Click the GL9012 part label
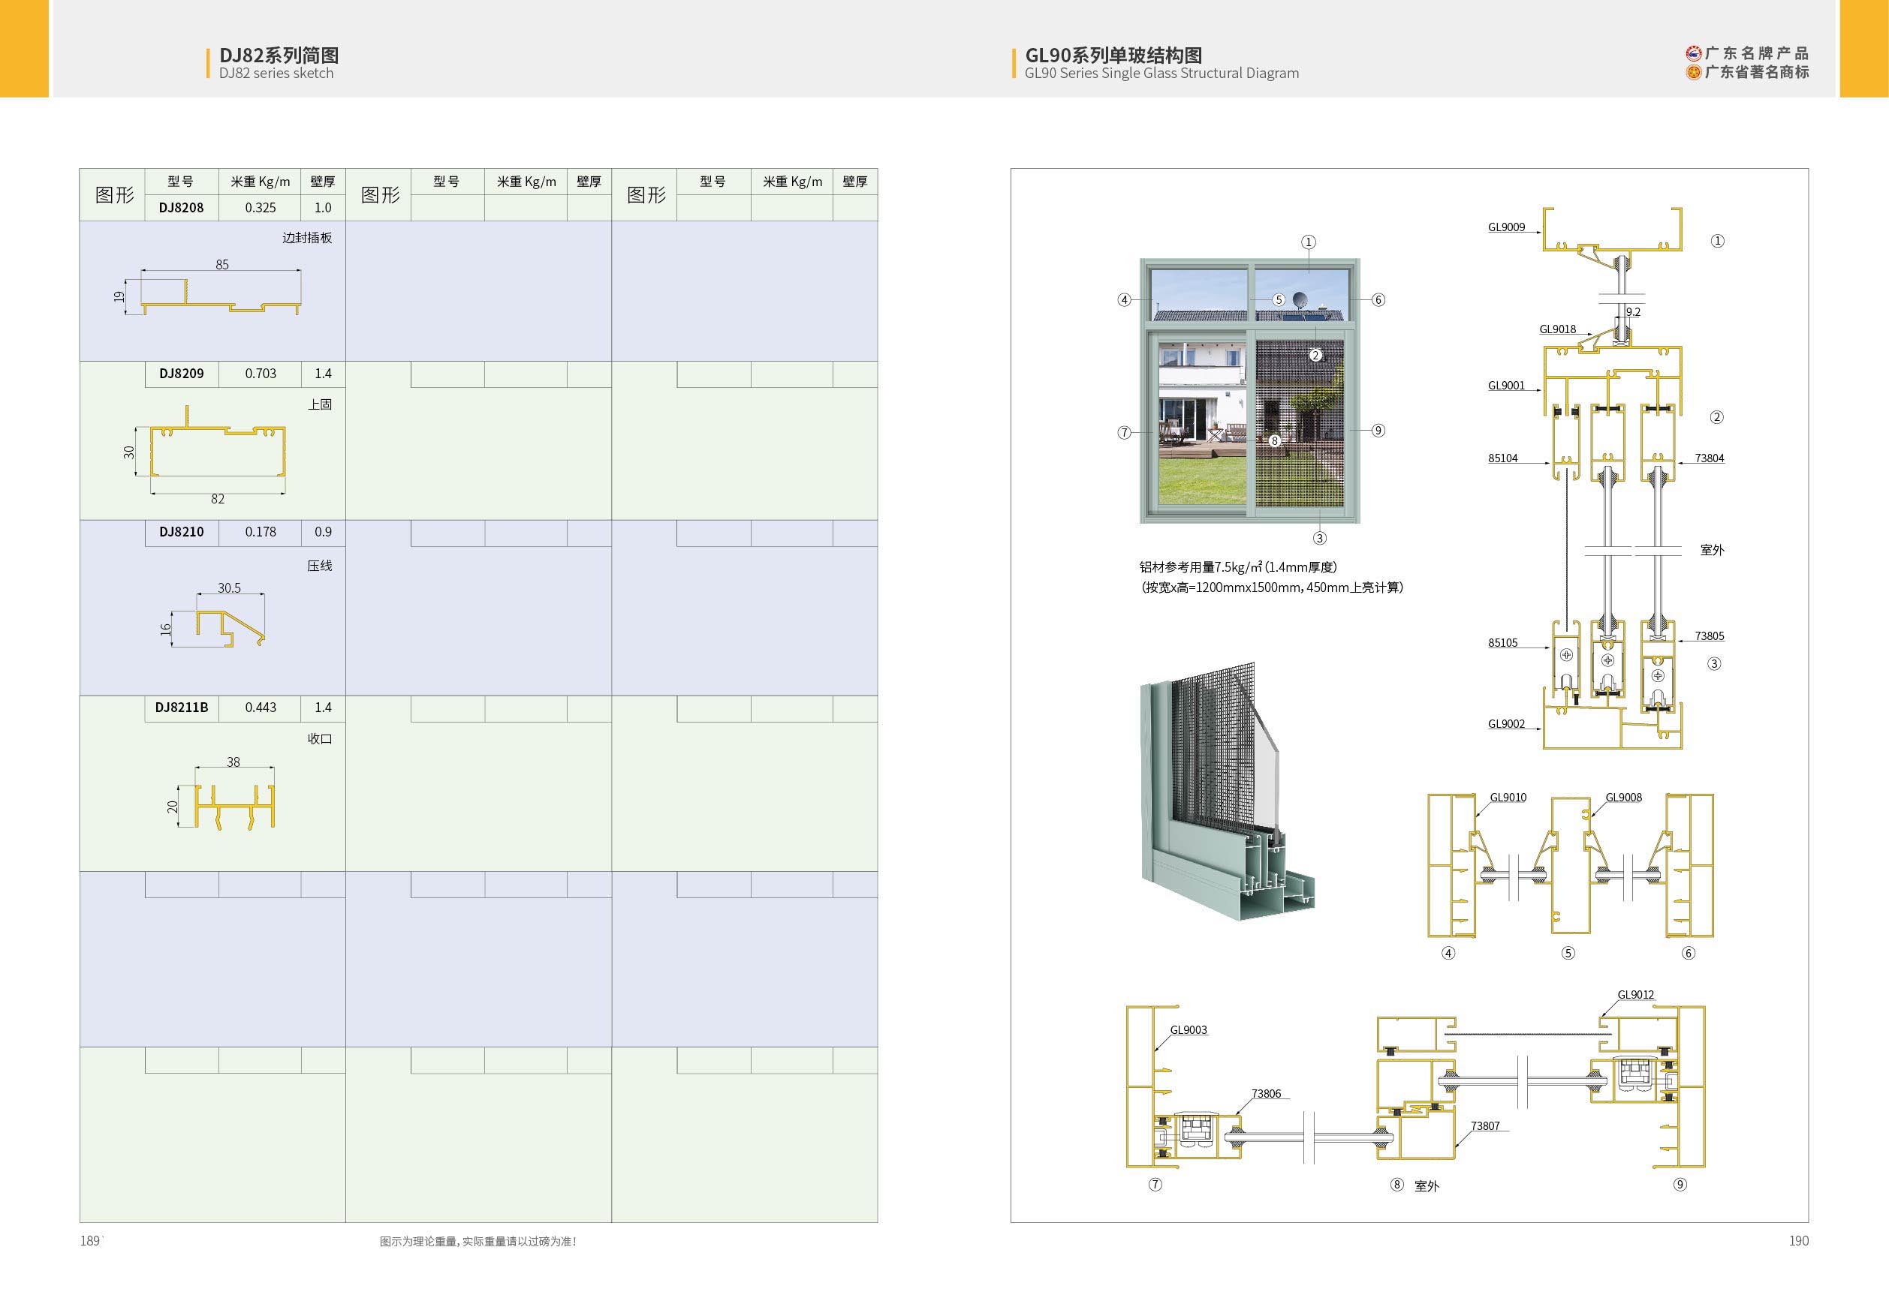Image resolution: width=1889 pixels, height=1289 pixels. click(x=1635, y=994)
